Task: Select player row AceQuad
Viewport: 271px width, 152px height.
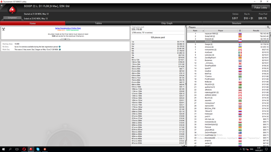Action: pyautogui.click(x=228, y=52)
